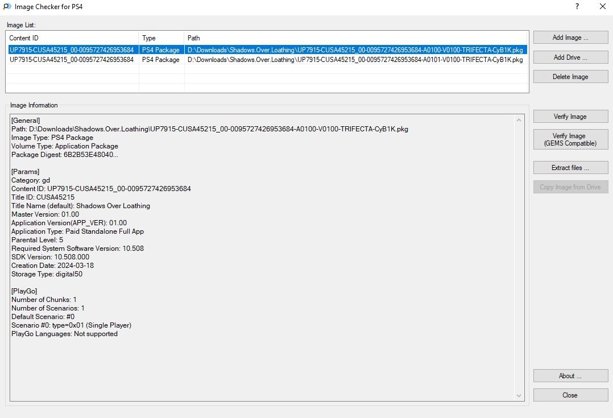Screen dimensions: 613x418
Task: Click the Application Version(APP_VER) line
Action: (69, 223)
